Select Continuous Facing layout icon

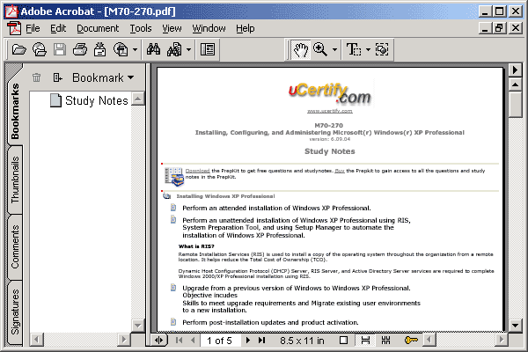click(386, 341)
